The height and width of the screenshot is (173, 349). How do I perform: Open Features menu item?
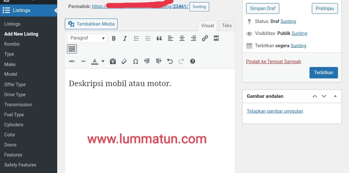pyautogui.click(x=13, y=155)
